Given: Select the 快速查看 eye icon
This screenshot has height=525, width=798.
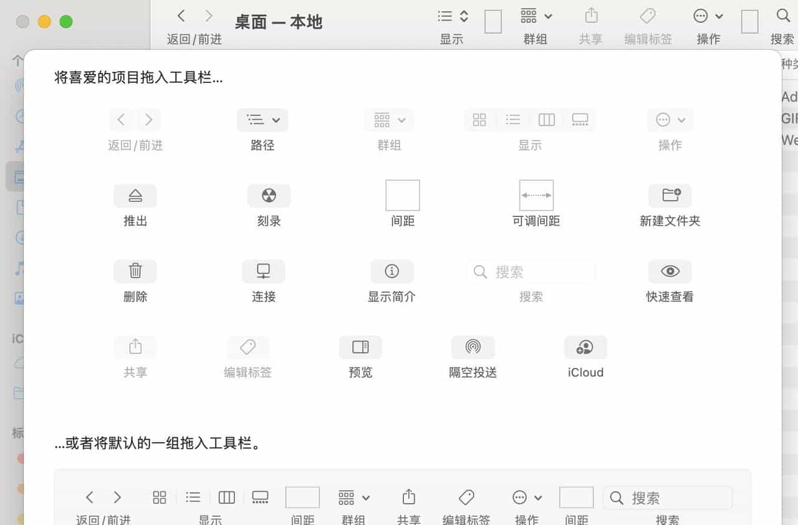Looking at the screenshot, I should point(670,271).
